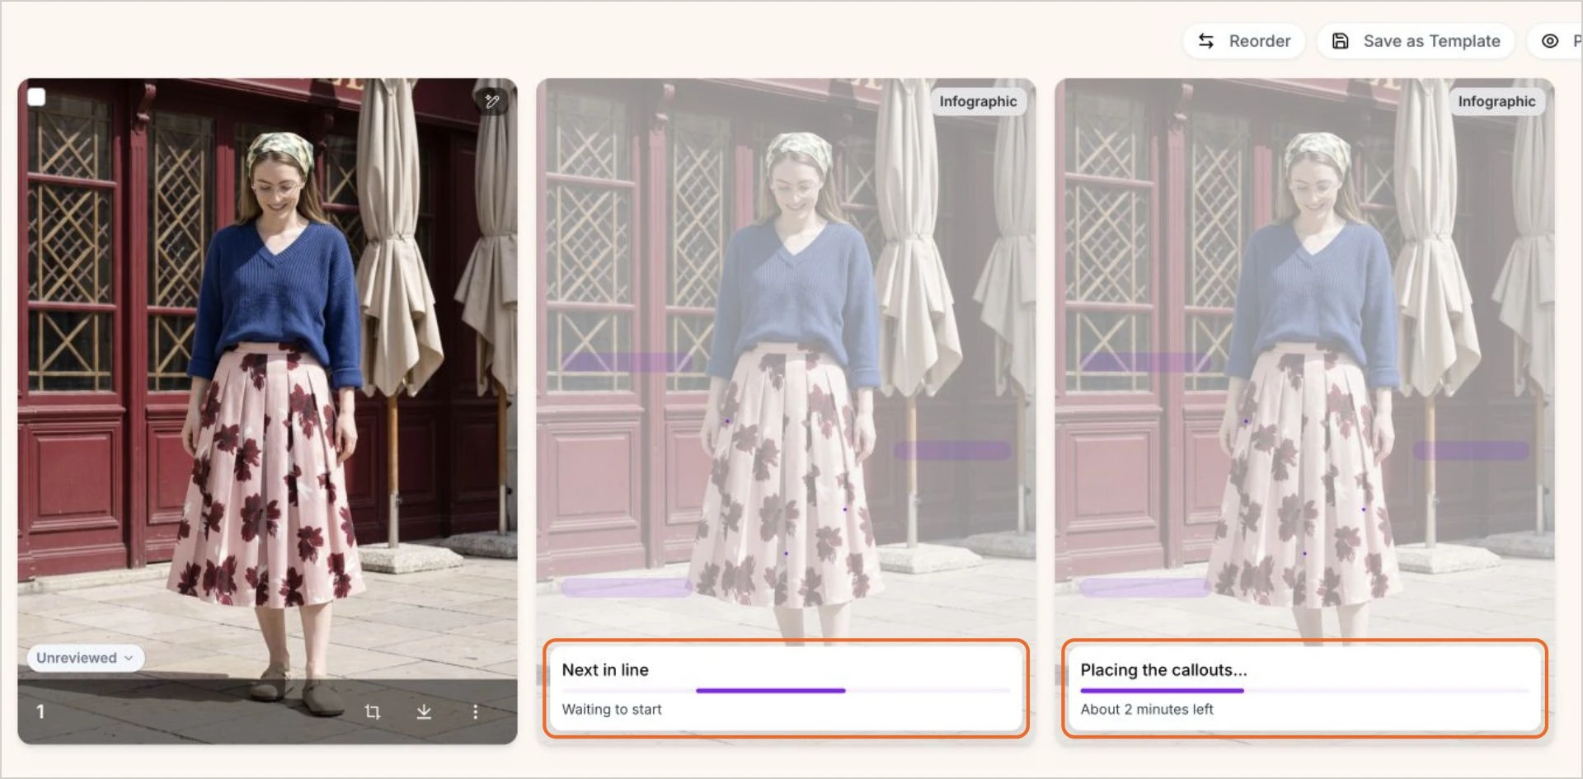Image resolution: width=1583 pixels, height=779 pixels.
Task: Click the number 1 label on the first image
Action: click(x=40, y=711)
